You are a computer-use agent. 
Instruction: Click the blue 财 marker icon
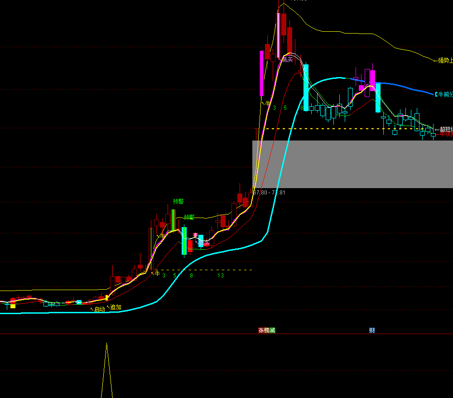click(372, 330)
